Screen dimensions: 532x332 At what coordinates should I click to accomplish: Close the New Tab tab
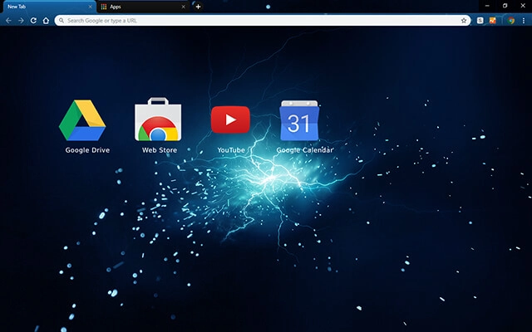pos(90,7)
